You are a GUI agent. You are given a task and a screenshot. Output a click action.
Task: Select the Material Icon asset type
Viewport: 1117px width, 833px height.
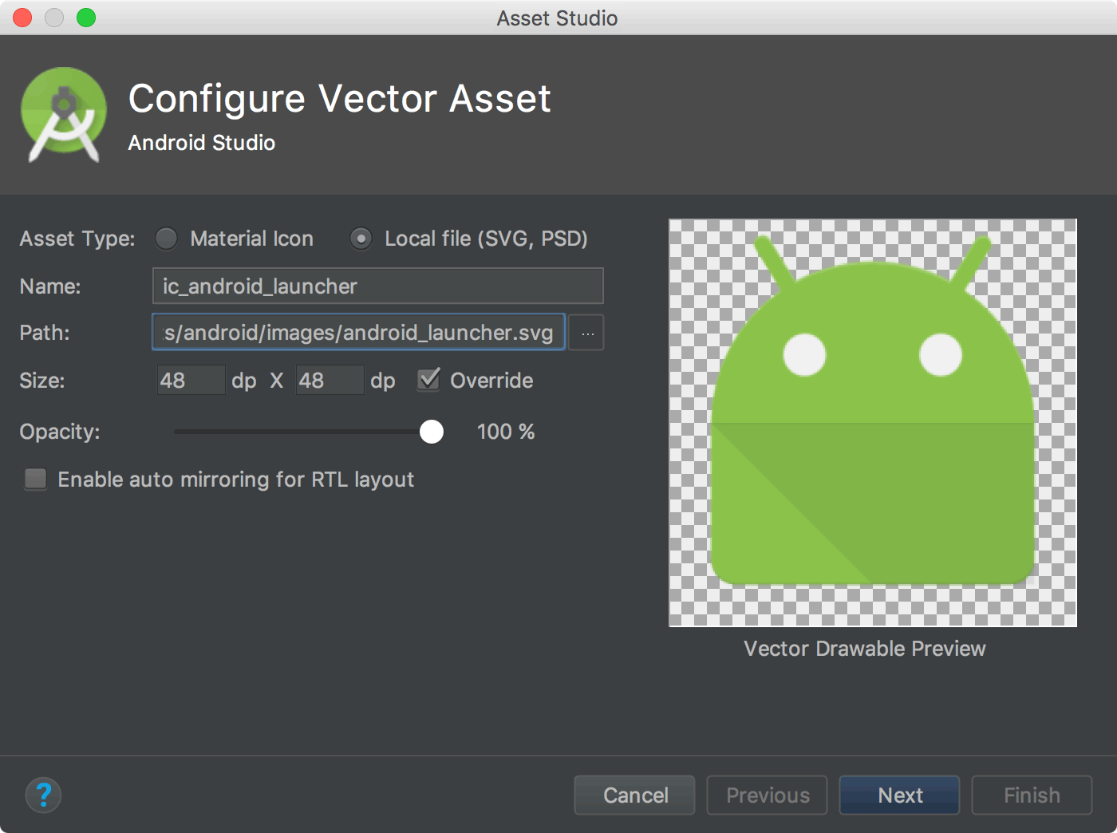tap(166, 238)
